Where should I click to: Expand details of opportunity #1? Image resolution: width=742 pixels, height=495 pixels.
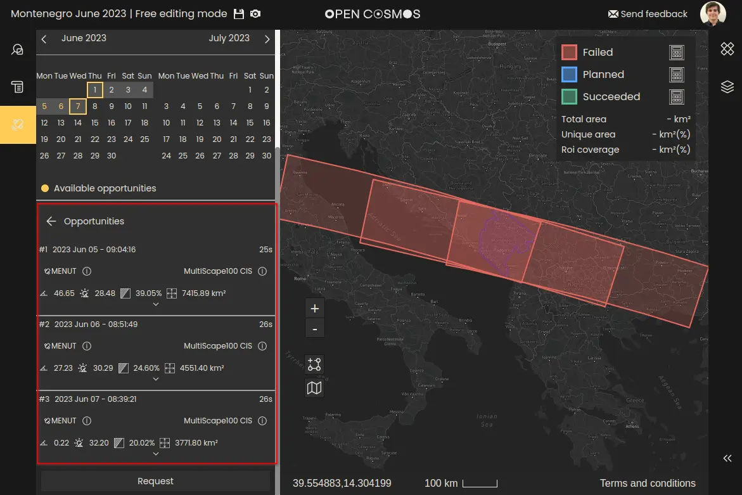coord(156,305)
